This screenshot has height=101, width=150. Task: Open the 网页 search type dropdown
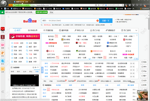click(44, 21)
